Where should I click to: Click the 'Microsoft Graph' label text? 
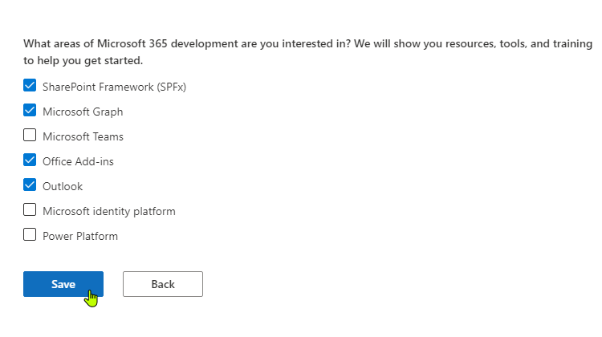click(x=83, y=112)
